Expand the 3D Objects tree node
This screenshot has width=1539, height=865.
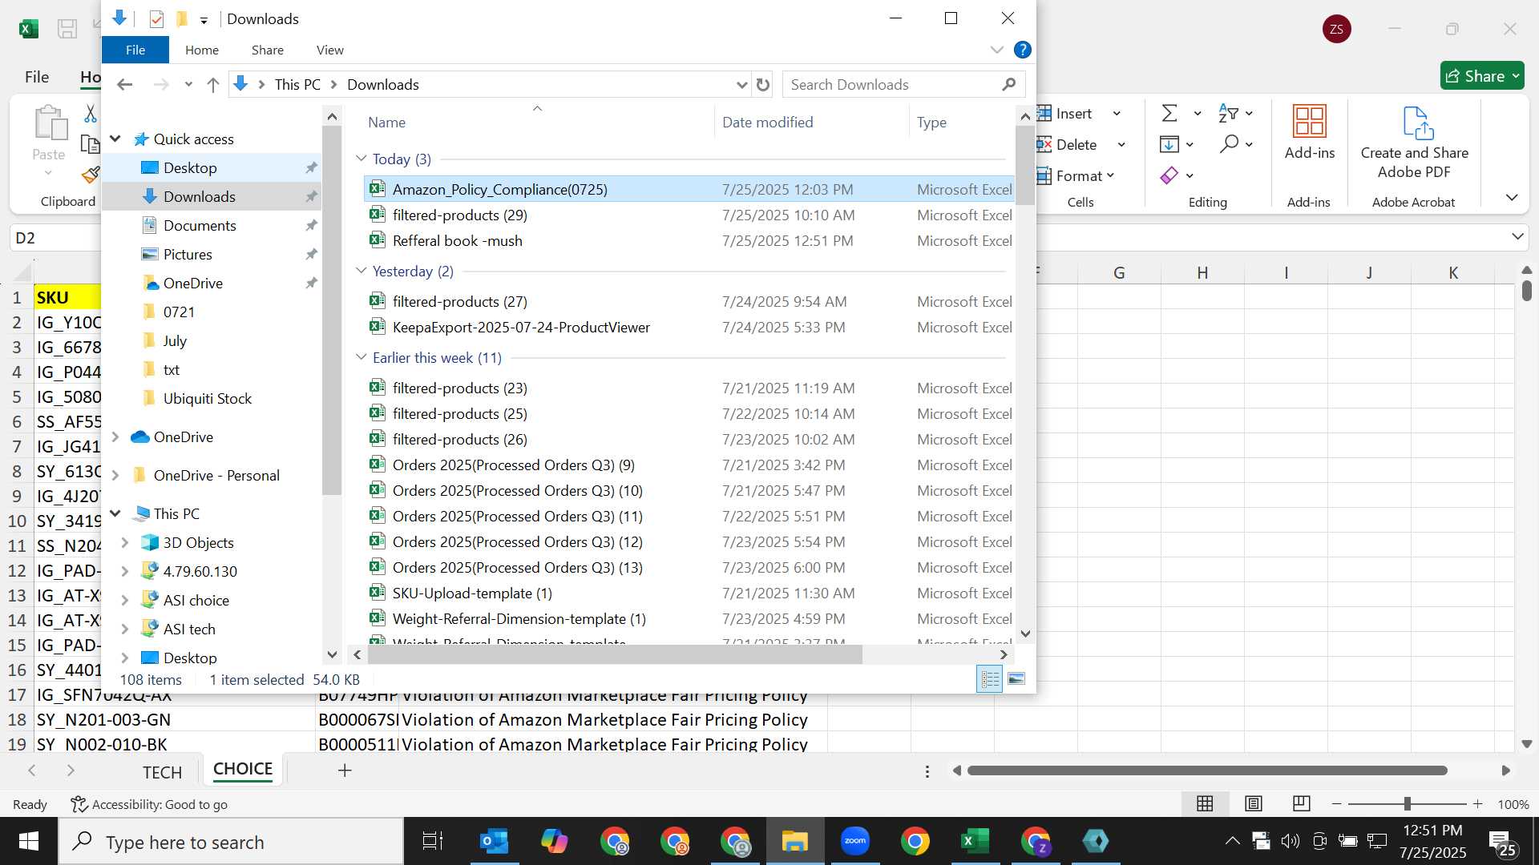point(124,542)
